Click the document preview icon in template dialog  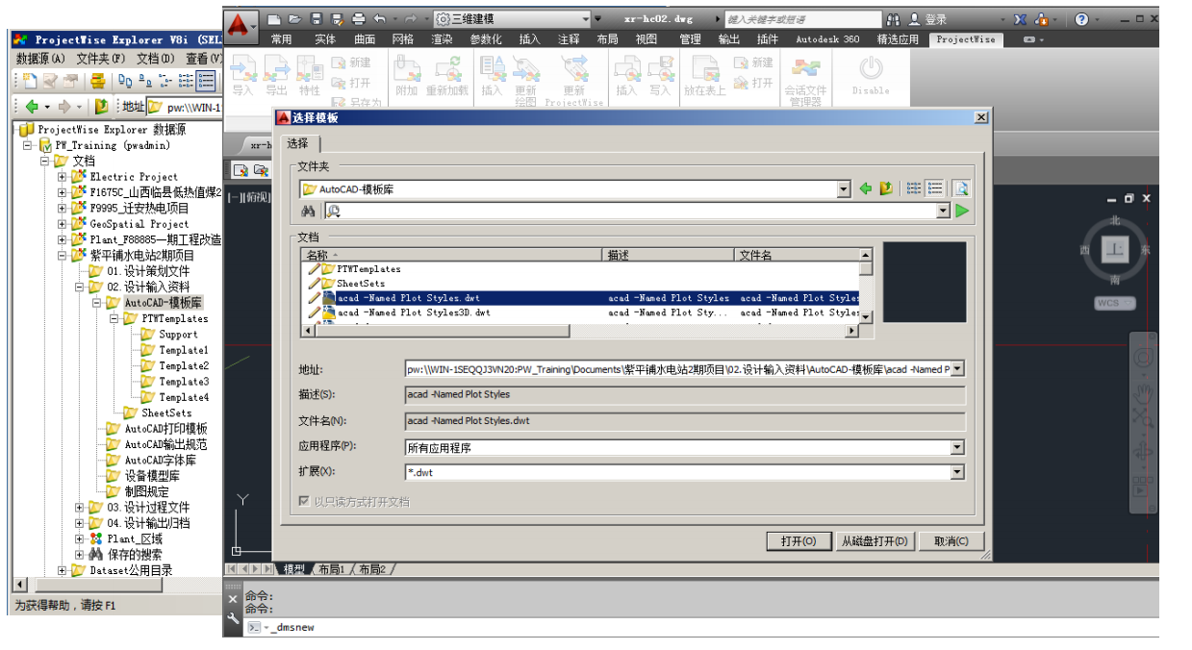(960, 189)
